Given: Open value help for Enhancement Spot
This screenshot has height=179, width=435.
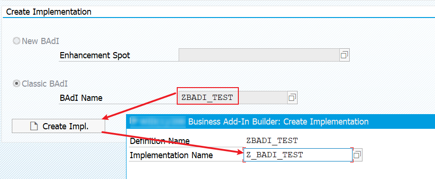Looking at the screenshot, I should coord(344,55).
